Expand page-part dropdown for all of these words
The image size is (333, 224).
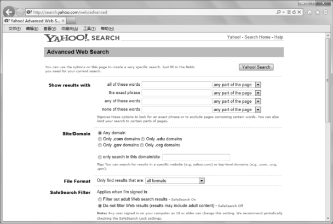pos(237,85)
